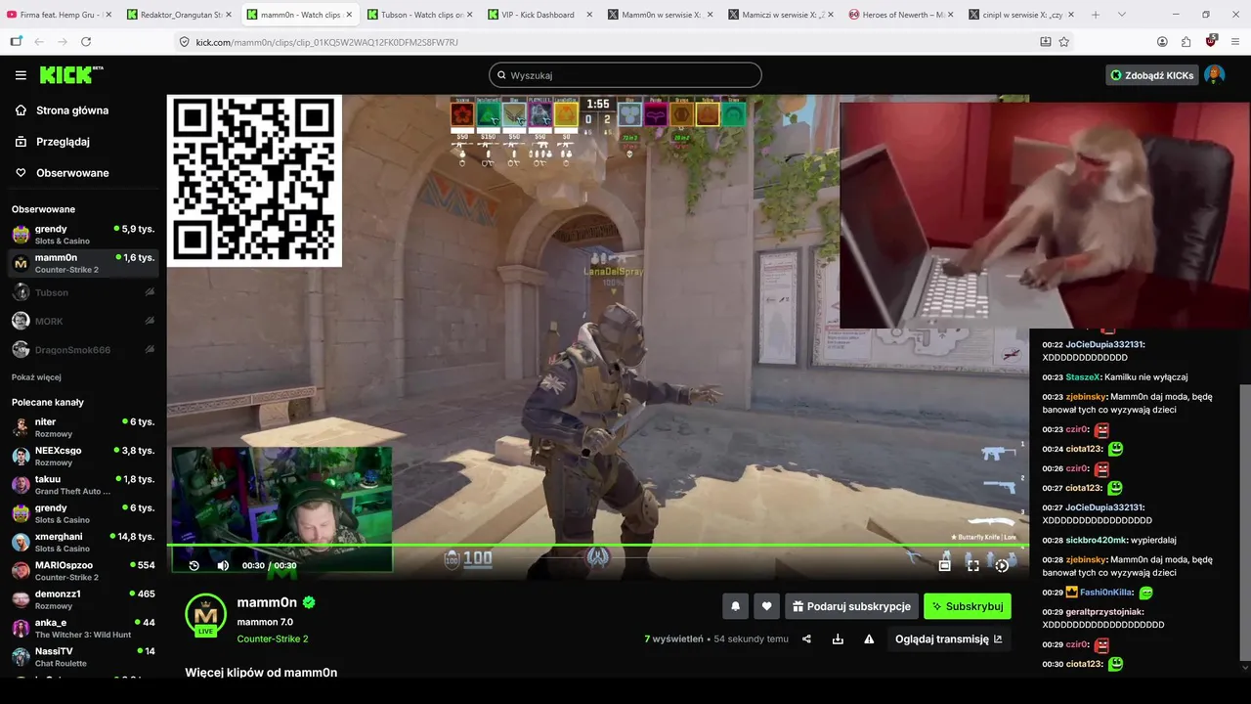Open recommended channel NassiTV
Viewport: 1251px width, 704px height.
pos(82,656)
